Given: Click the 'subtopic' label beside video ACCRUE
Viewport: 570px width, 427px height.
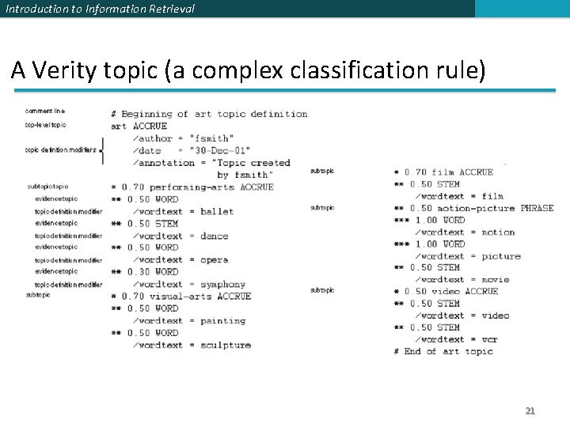Looking at the screenshot, I should (x=322, y=290).
